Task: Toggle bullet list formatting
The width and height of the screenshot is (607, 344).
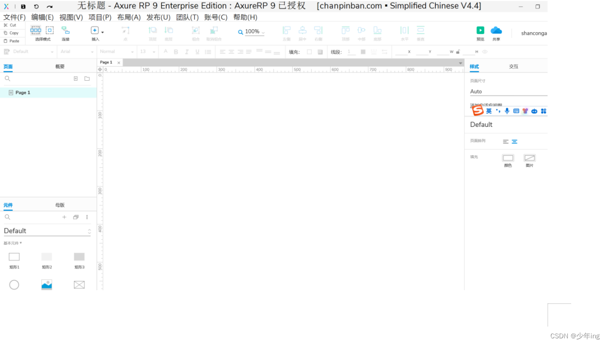Action: pyautogui.click(x=208, y=52)
